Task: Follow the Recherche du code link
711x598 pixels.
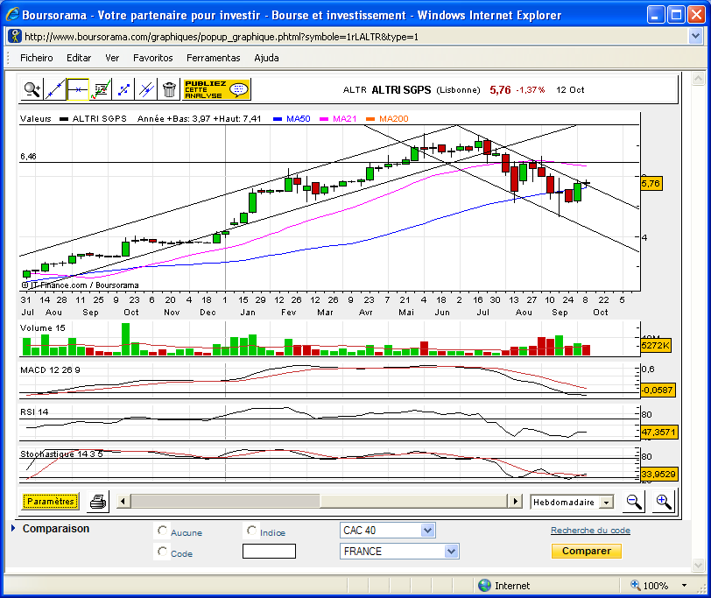Action: [x=590, y=530]
